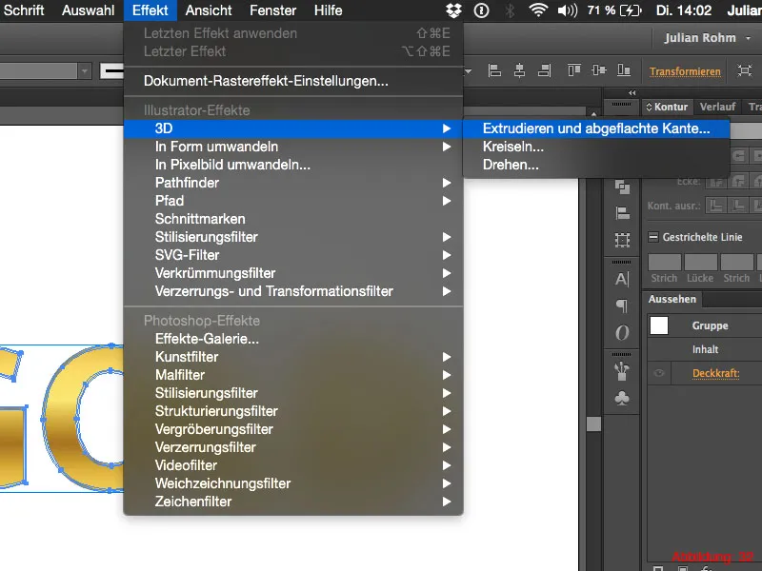Select the Aussehen panel tab
This screenshot has width=762, height=571.
click(x=672, y=299)
